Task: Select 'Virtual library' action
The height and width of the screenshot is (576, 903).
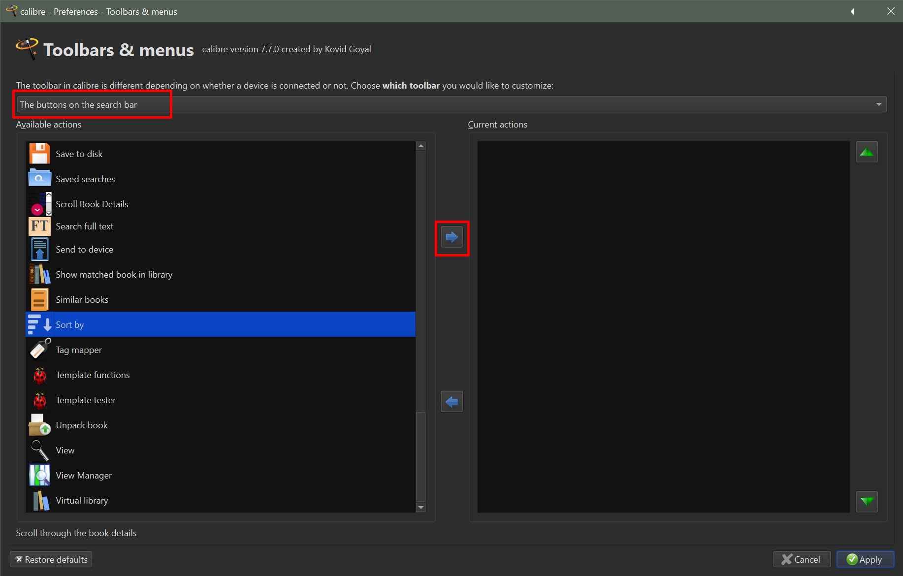Action: click(x=221, y=500)
